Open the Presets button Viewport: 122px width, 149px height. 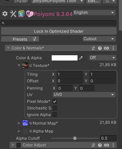[20, 39]
